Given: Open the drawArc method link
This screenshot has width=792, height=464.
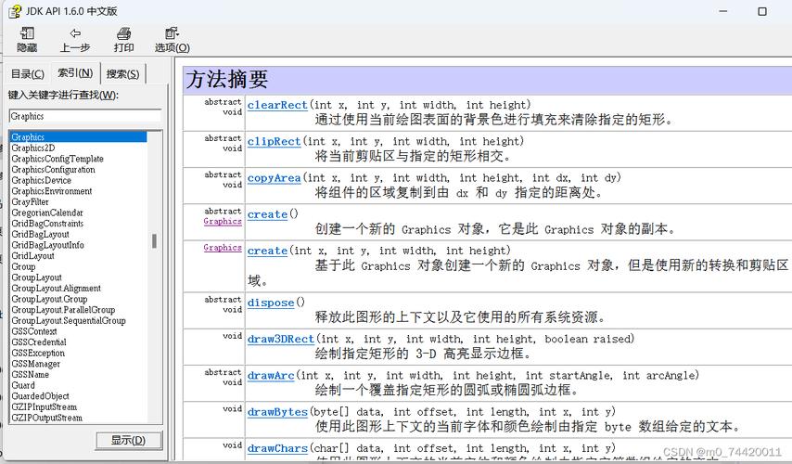Looking at the screenshot, I should pyautogui.click(x=271, y=376).
